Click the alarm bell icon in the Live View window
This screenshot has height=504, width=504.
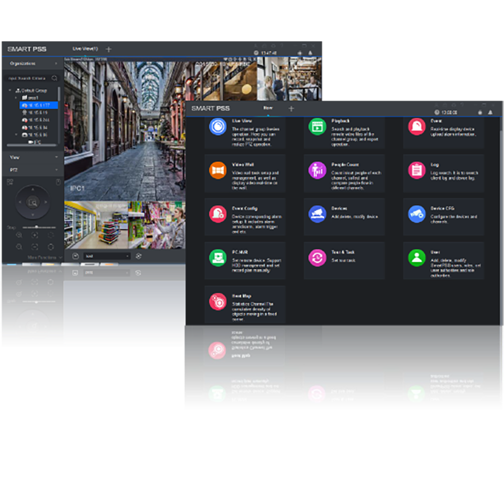310,53
